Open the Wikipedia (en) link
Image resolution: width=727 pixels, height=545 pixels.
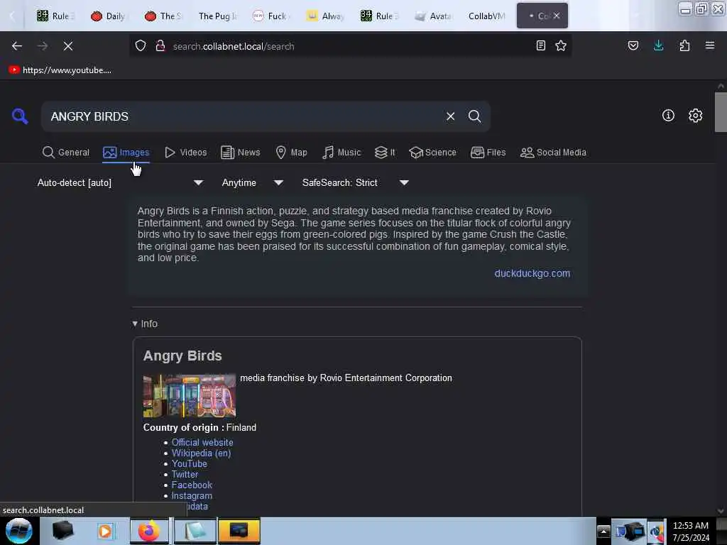(201, 453)
